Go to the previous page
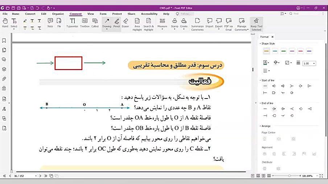Screen dimensions: 328x184 point(10,176)
